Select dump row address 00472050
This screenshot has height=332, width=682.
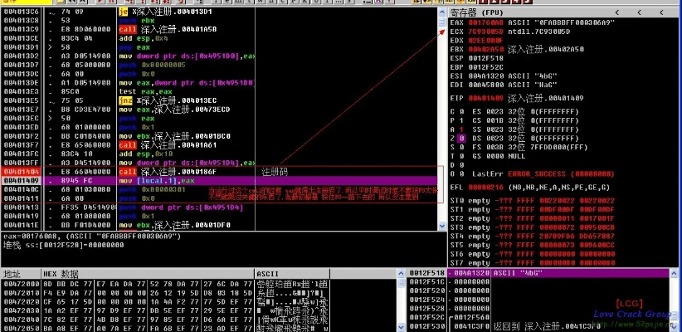point(22,328)
